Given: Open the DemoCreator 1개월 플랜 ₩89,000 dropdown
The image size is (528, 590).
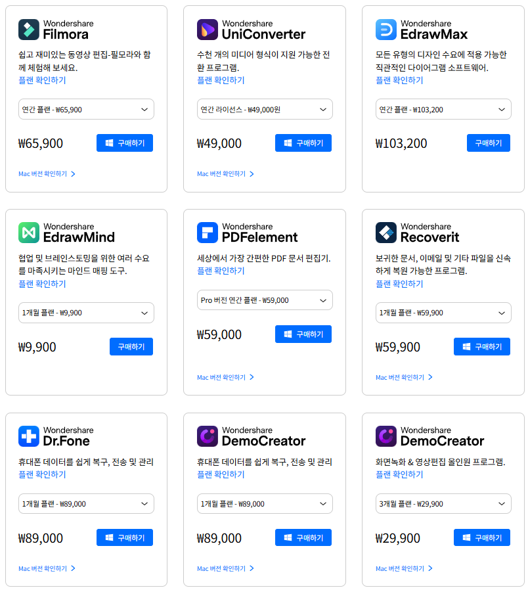Looking at the screenshot, I should [x=265, y=503].
